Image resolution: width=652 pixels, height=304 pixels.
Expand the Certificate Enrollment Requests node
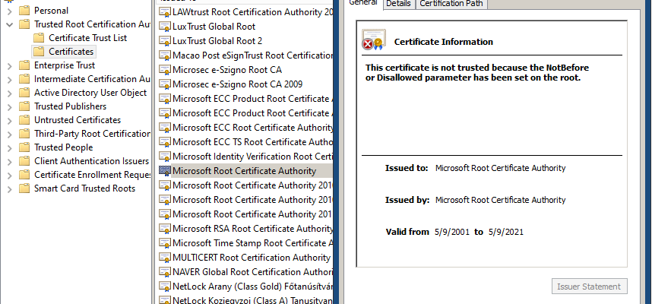(x=11, y=175)
